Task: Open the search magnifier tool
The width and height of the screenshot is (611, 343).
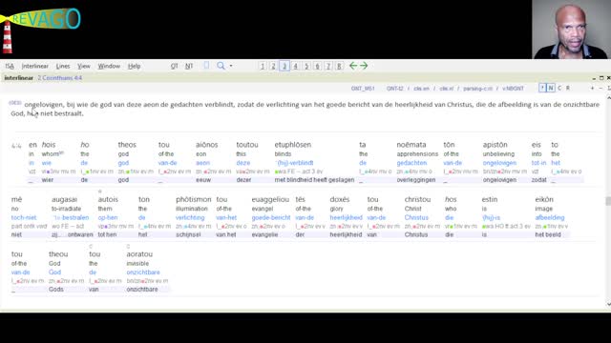Action: (x=221, y=66)
